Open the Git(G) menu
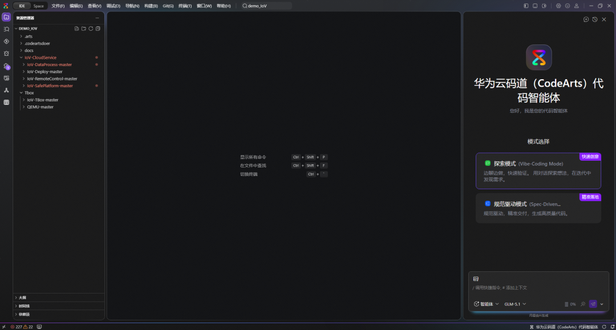616x330 pixels. (168, 6)
